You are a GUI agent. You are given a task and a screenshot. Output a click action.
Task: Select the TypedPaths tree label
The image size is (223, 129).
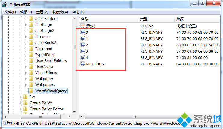(45, 55)
